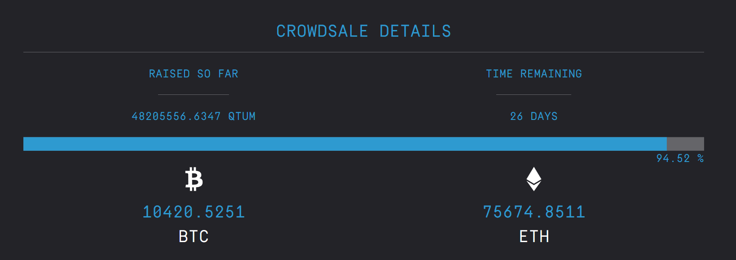The image size is (736, 260).
Task: Click the 94.52 % progress label
Action: pos(680,158)
